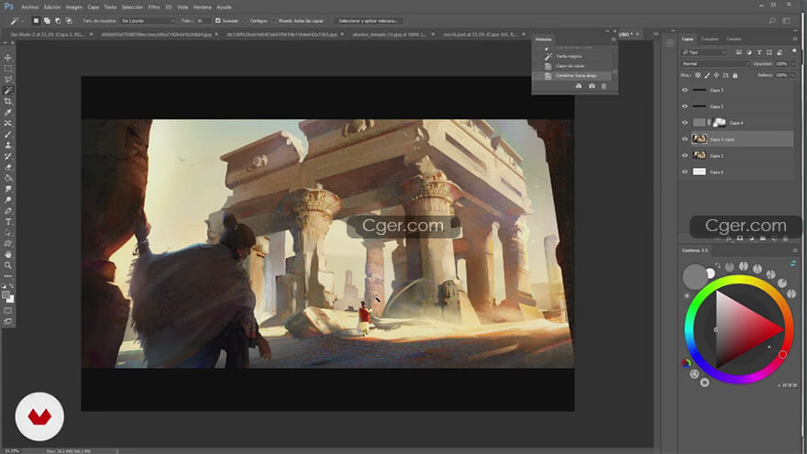Select the Brush tool
The width and height of the screenshot is (807, 454).
click(x=7, y=134)
